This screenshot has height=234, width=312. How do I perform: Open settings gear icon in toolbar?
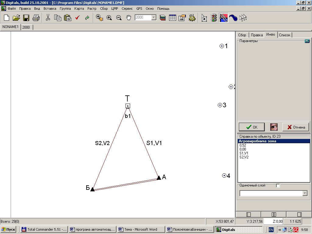[x=192, y=18]
